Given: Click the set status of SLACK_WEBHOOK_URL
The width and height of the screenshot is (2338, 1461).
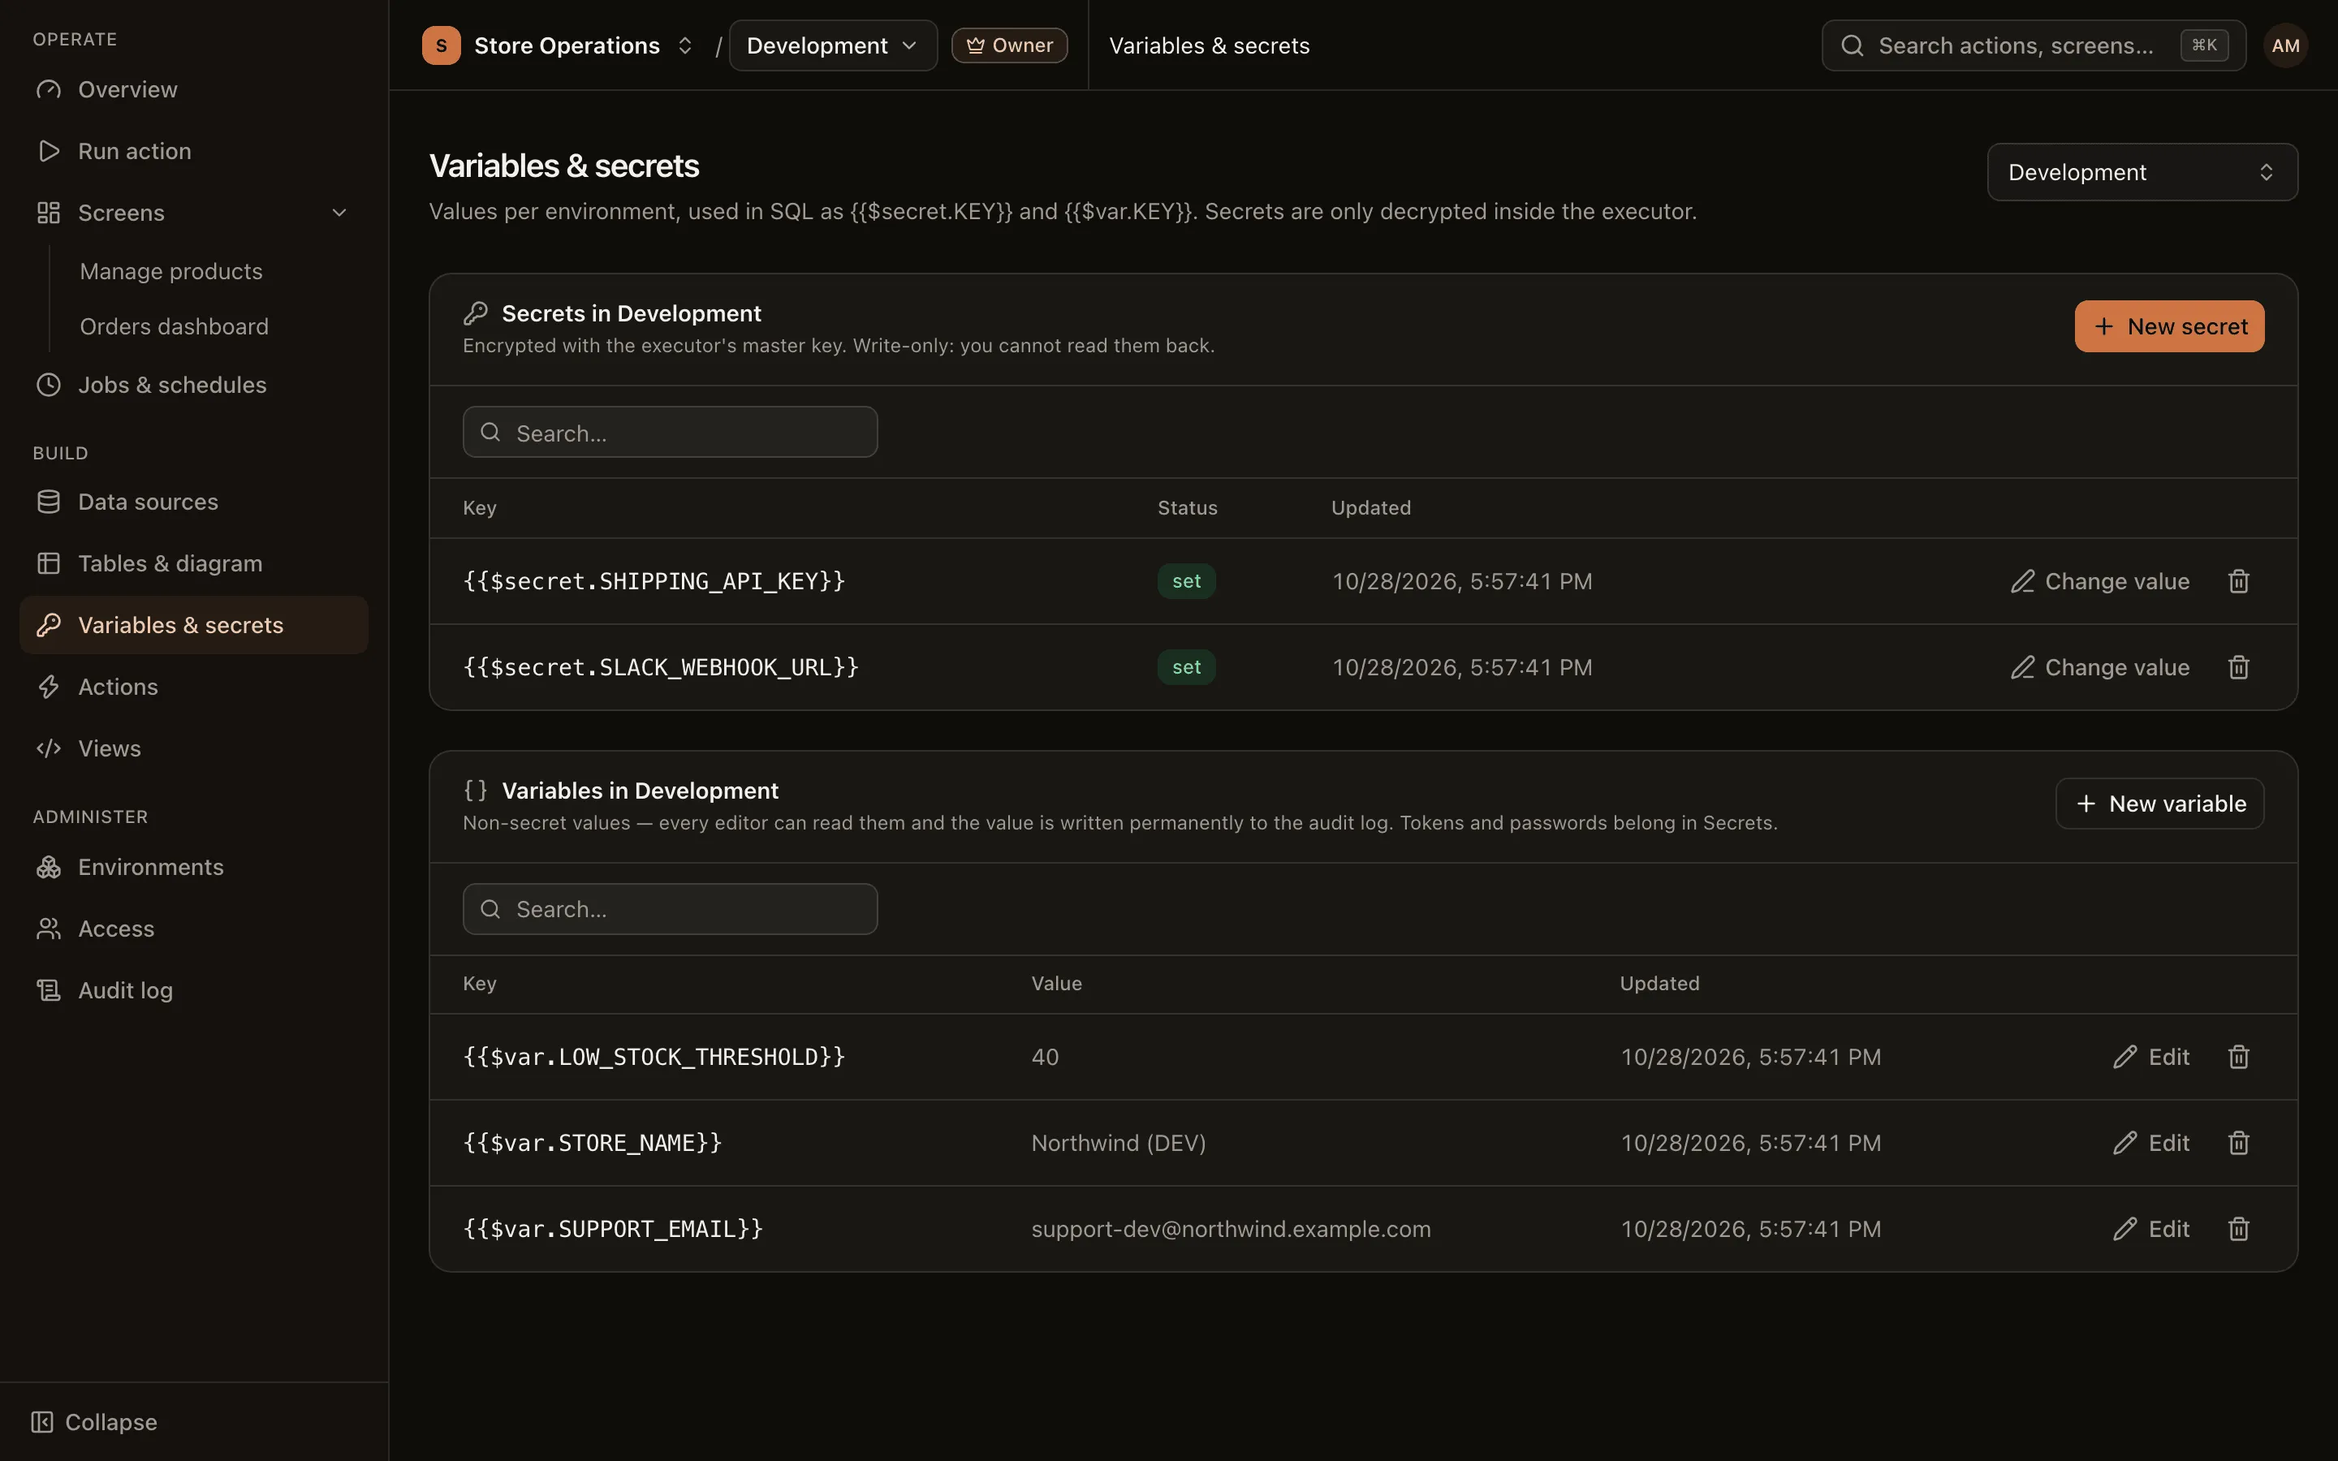Looking at the screenshot, I should point(1186,666).
